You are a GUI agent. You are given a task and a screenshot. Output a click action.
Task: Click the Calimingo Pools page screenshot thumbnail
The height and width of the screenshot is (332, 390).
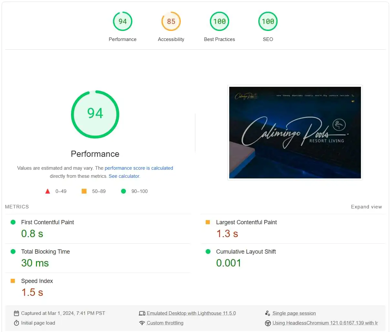(295, 133)
